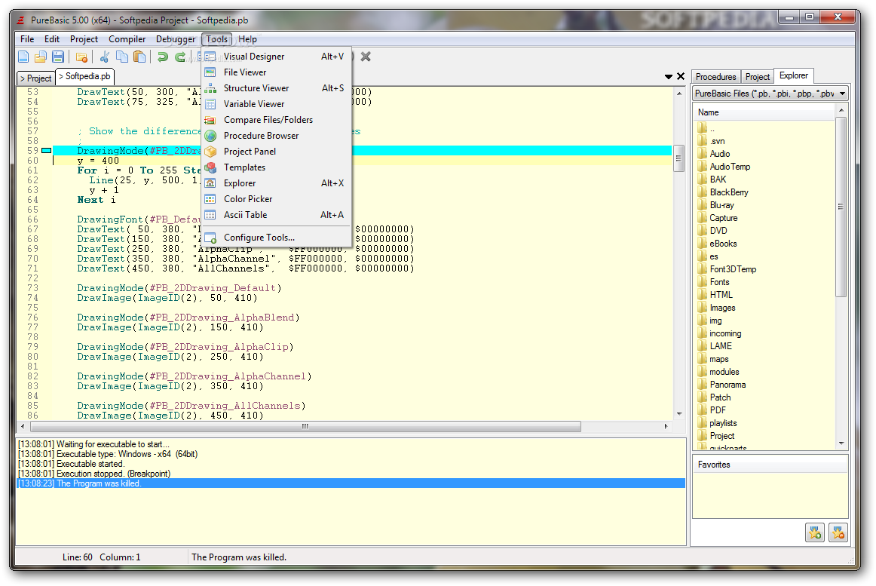Open File Viewer from the Tools menu
Image resolution: width=876 pixels, height=586 pixels.
(x=276, y=72)
